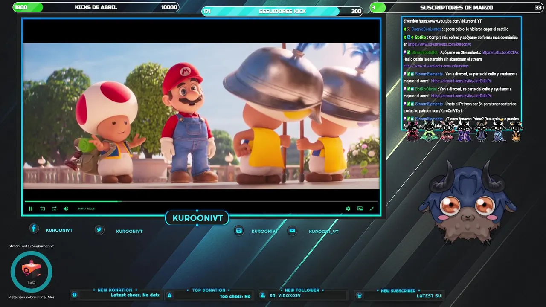The height and width of the screenshot is (307, 546).
Task: Click the SEGUIDORES KICK progress bar
Action: click(282, 11)
